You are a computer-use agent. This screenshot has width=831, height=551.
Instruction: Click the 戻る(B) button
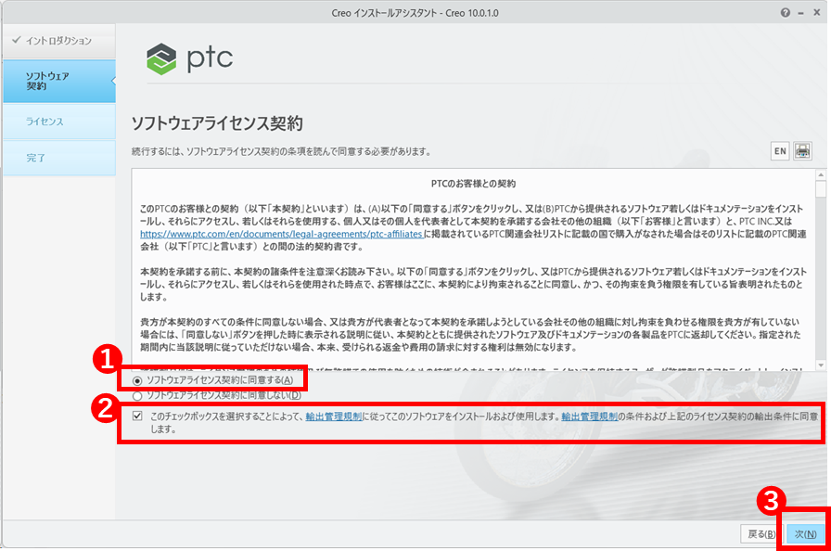click(x=761, y=534)
